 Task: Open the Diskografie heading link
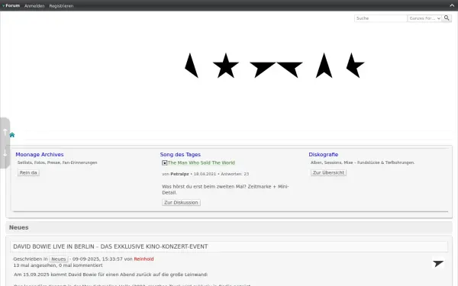(x=324, y=154)
